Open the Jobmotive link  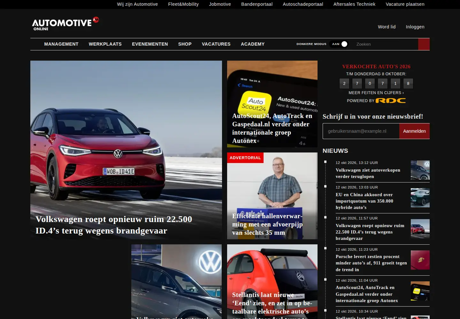(x=220, y=4)
